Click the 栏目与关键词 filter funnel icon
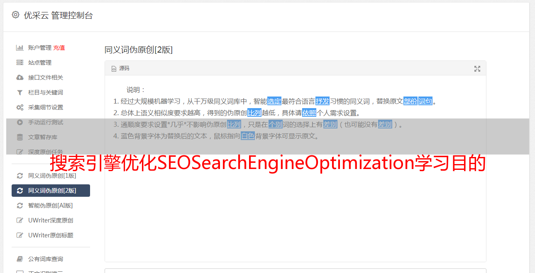This screenshot has width=535, height=273. pos(20,92)
